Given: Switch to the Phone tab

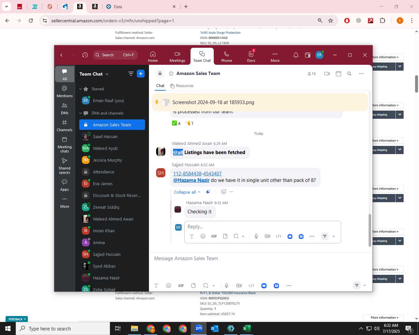Looking at the screenshot, I should pyautogui.click(x=227, y=57).
